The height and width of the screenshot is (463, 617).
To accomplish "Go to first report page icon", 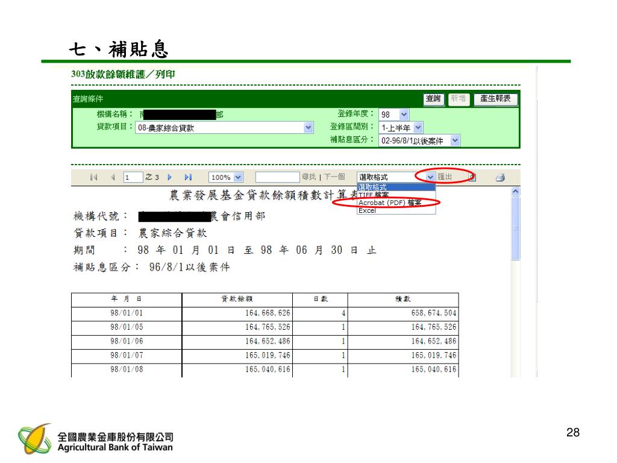I will click(x=93, y=177).
